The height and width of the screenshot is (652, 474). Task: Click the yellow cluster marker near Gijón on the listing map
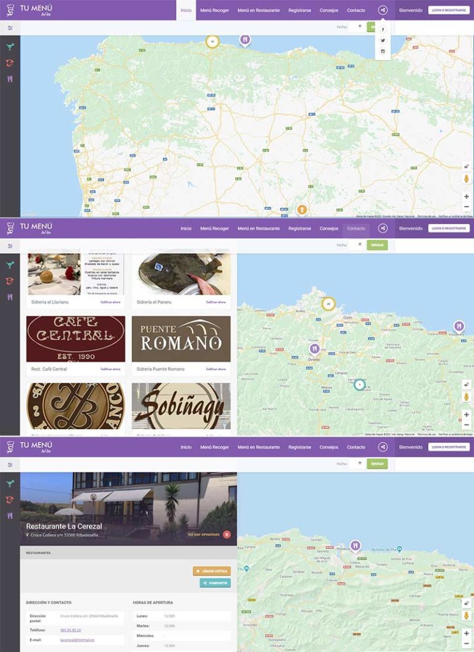(x=328, y=304)
